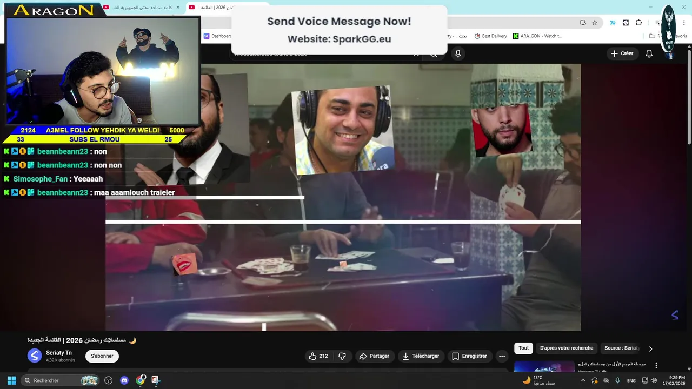Show more filter chips with right arrow
The image size is (692, 389).
pyautogui.click(x=650, y=349)
